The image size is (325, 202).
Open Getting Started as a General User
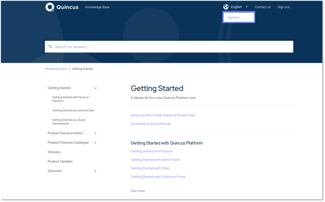73,110
